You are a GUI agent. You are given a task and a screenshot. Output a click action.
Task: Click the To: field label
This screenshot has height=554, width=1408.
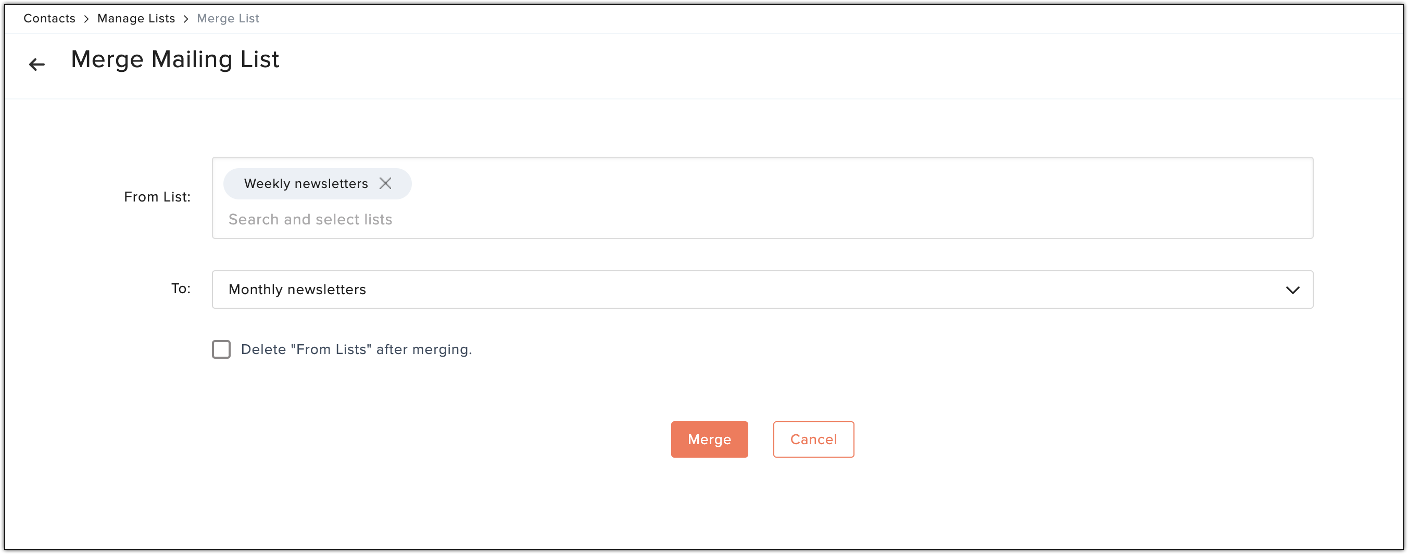(181, 288)
